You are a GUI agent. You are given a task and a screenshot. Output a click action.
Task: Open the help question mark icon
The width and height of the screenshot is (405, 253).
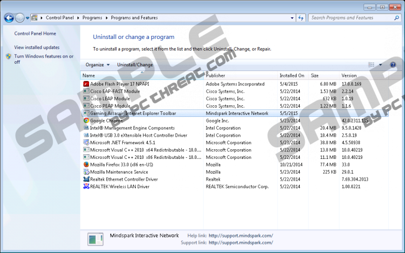[x=393, y=65]
